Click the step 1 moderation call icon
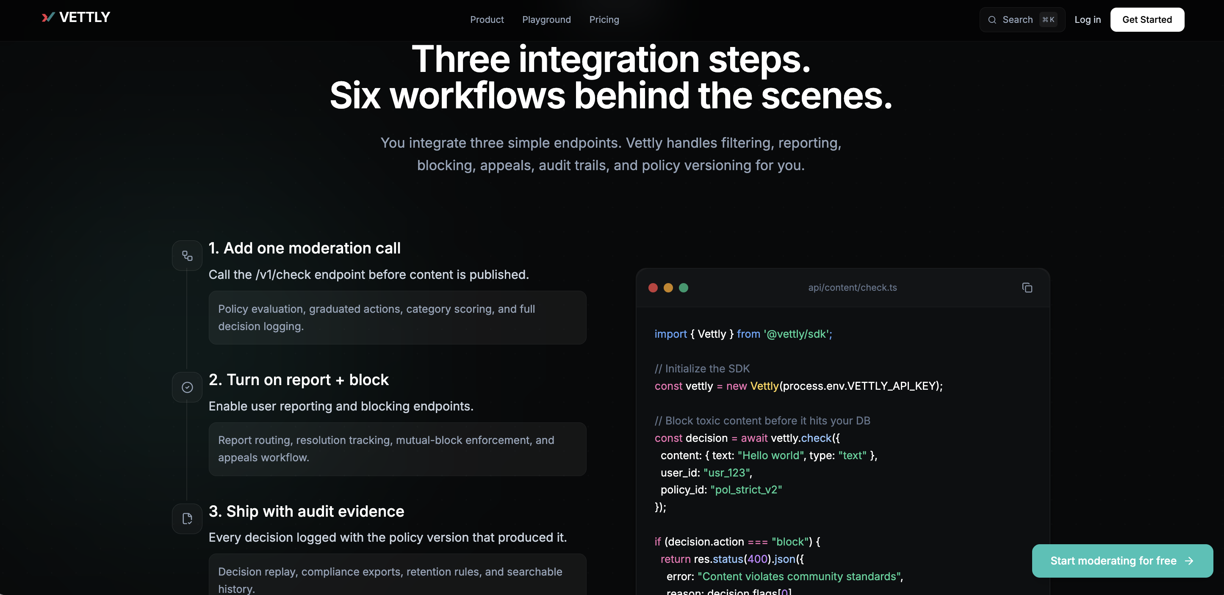Image resolution: width=1224 pixels, height=595 pixels. (187, 256)
